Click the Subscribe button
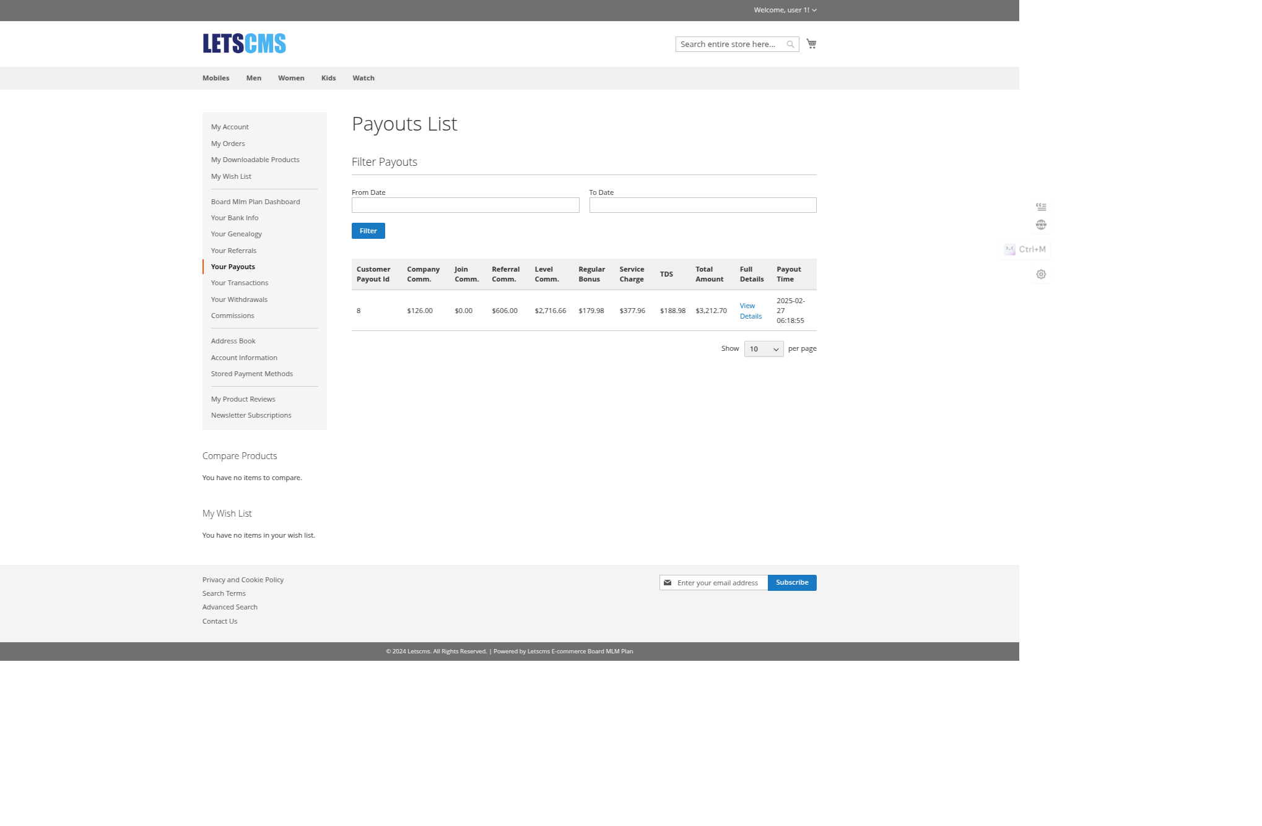This screenshot has width=1262, height=826. click(792, 582)
